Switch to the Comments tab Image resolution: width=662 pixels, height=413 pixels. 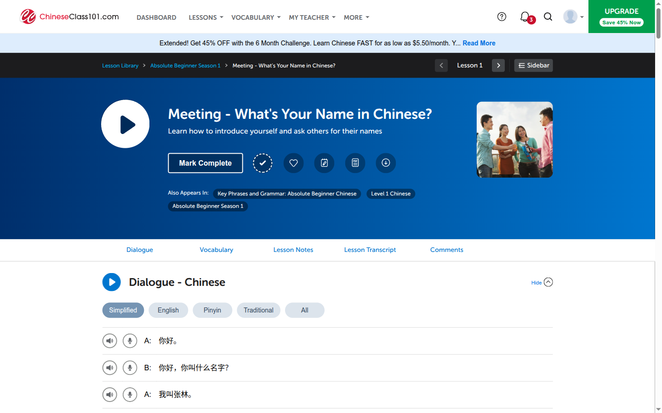point(447,250)
